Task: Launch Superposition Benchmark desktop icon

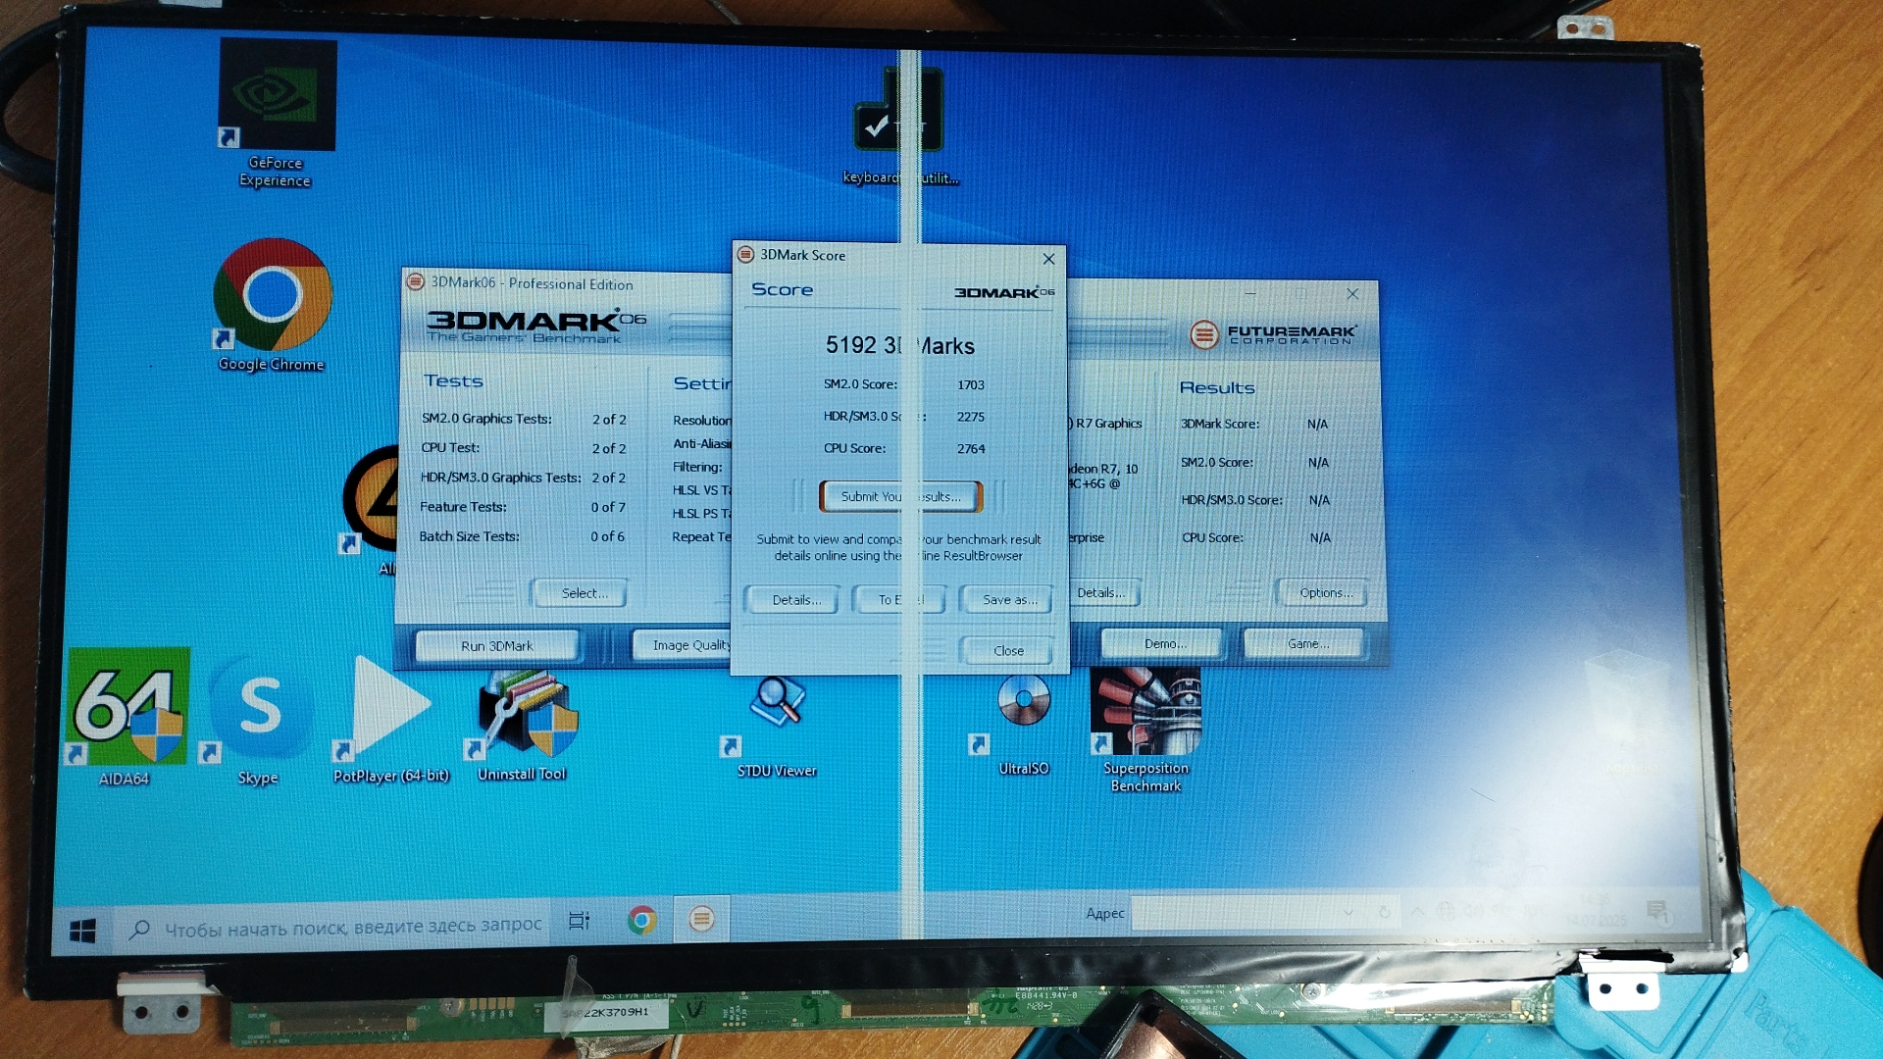Action: coord(1145,713)
